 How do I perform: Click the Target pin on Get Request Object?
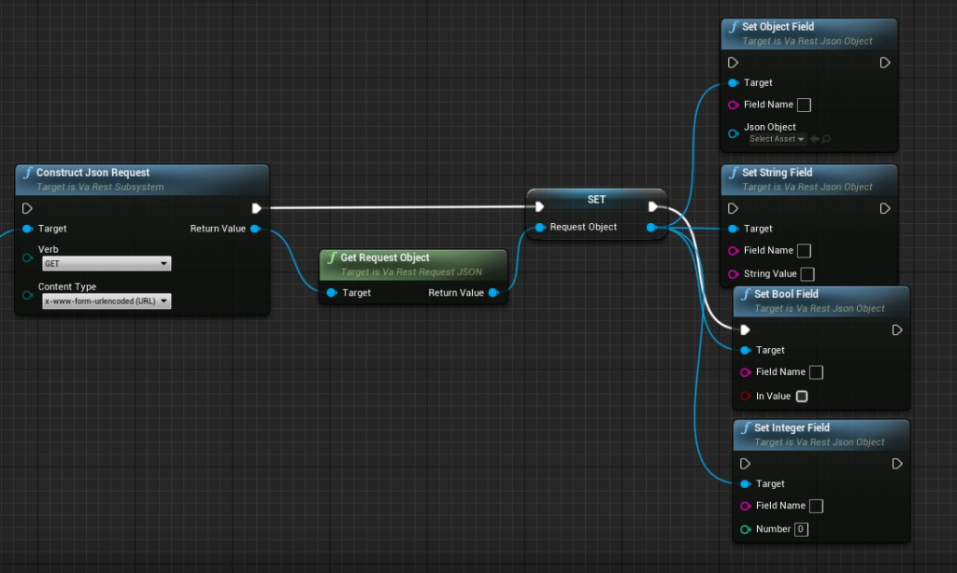[x=332, y=293]
